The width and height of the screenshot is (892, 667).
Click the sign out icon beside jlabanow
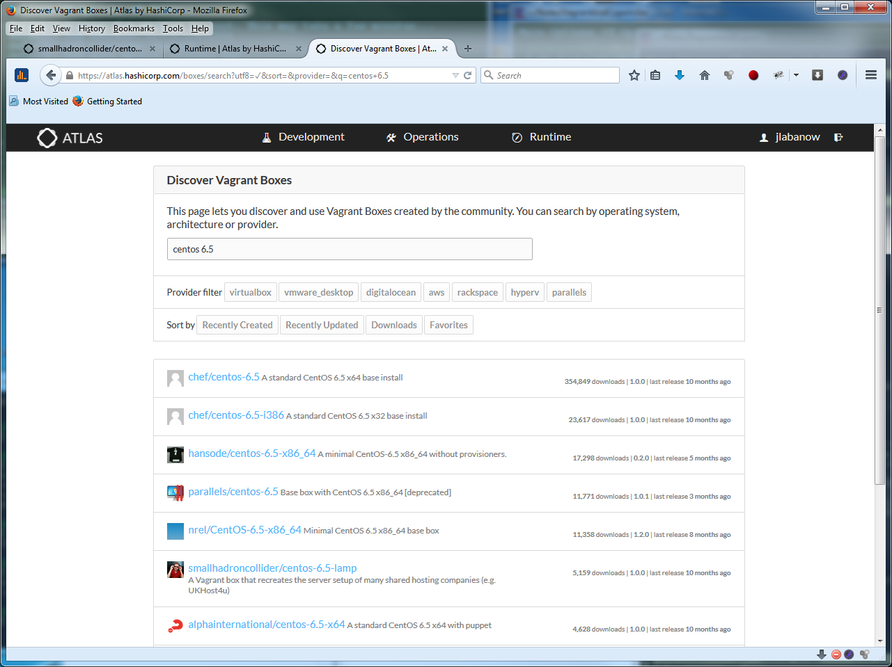click(x=838, y=138)
